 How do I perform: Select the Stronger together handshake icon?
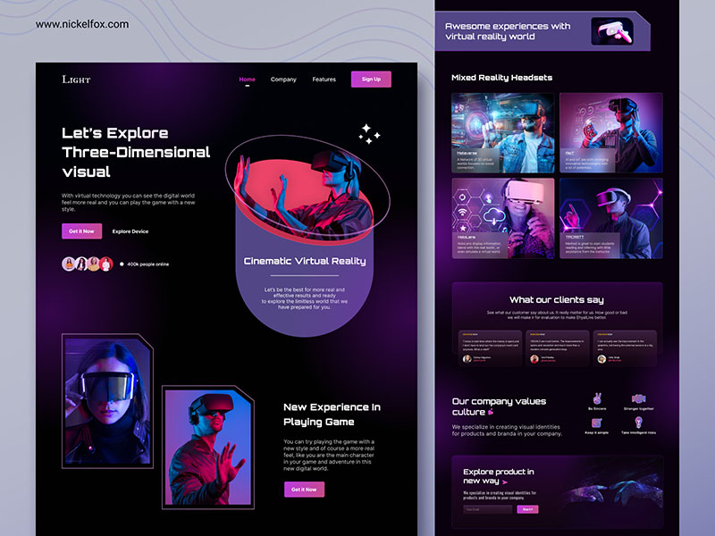(x=638, y=398)
